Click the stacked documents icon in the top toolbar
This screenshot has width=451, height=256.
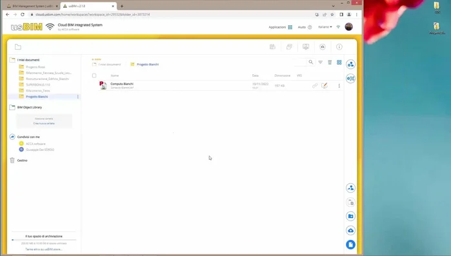[289, 47]
